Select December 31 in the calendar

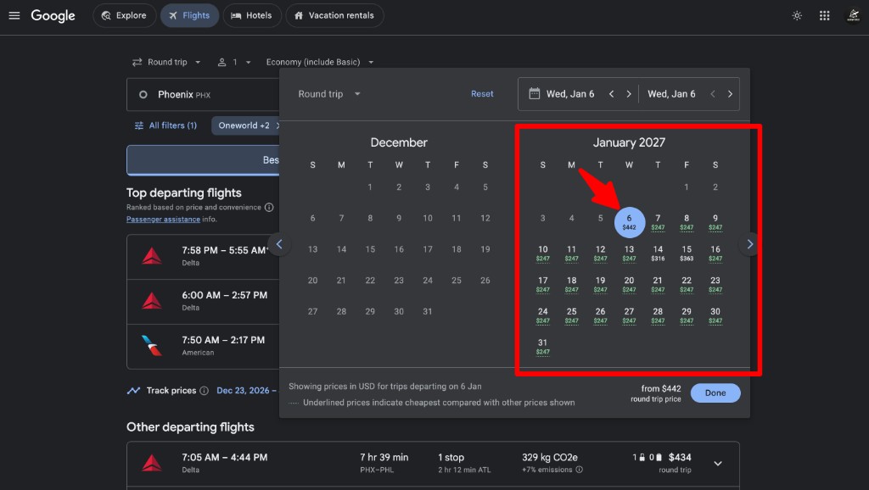[x=428, y=311]
